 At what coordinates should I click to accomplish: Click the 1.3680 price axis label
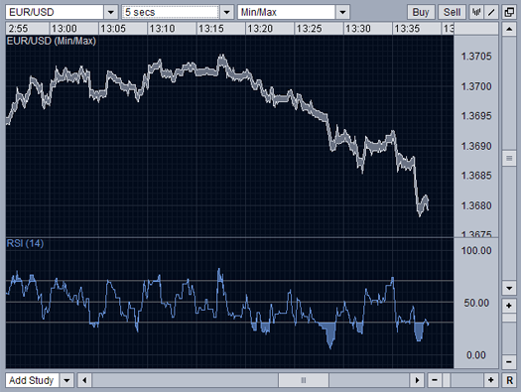point(476,205)
